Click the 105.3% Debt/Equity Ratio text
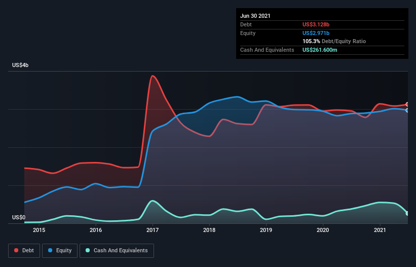 point(334,42)
